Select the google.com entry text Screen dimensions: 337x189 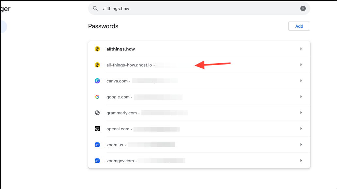click(x=118, y=97)
